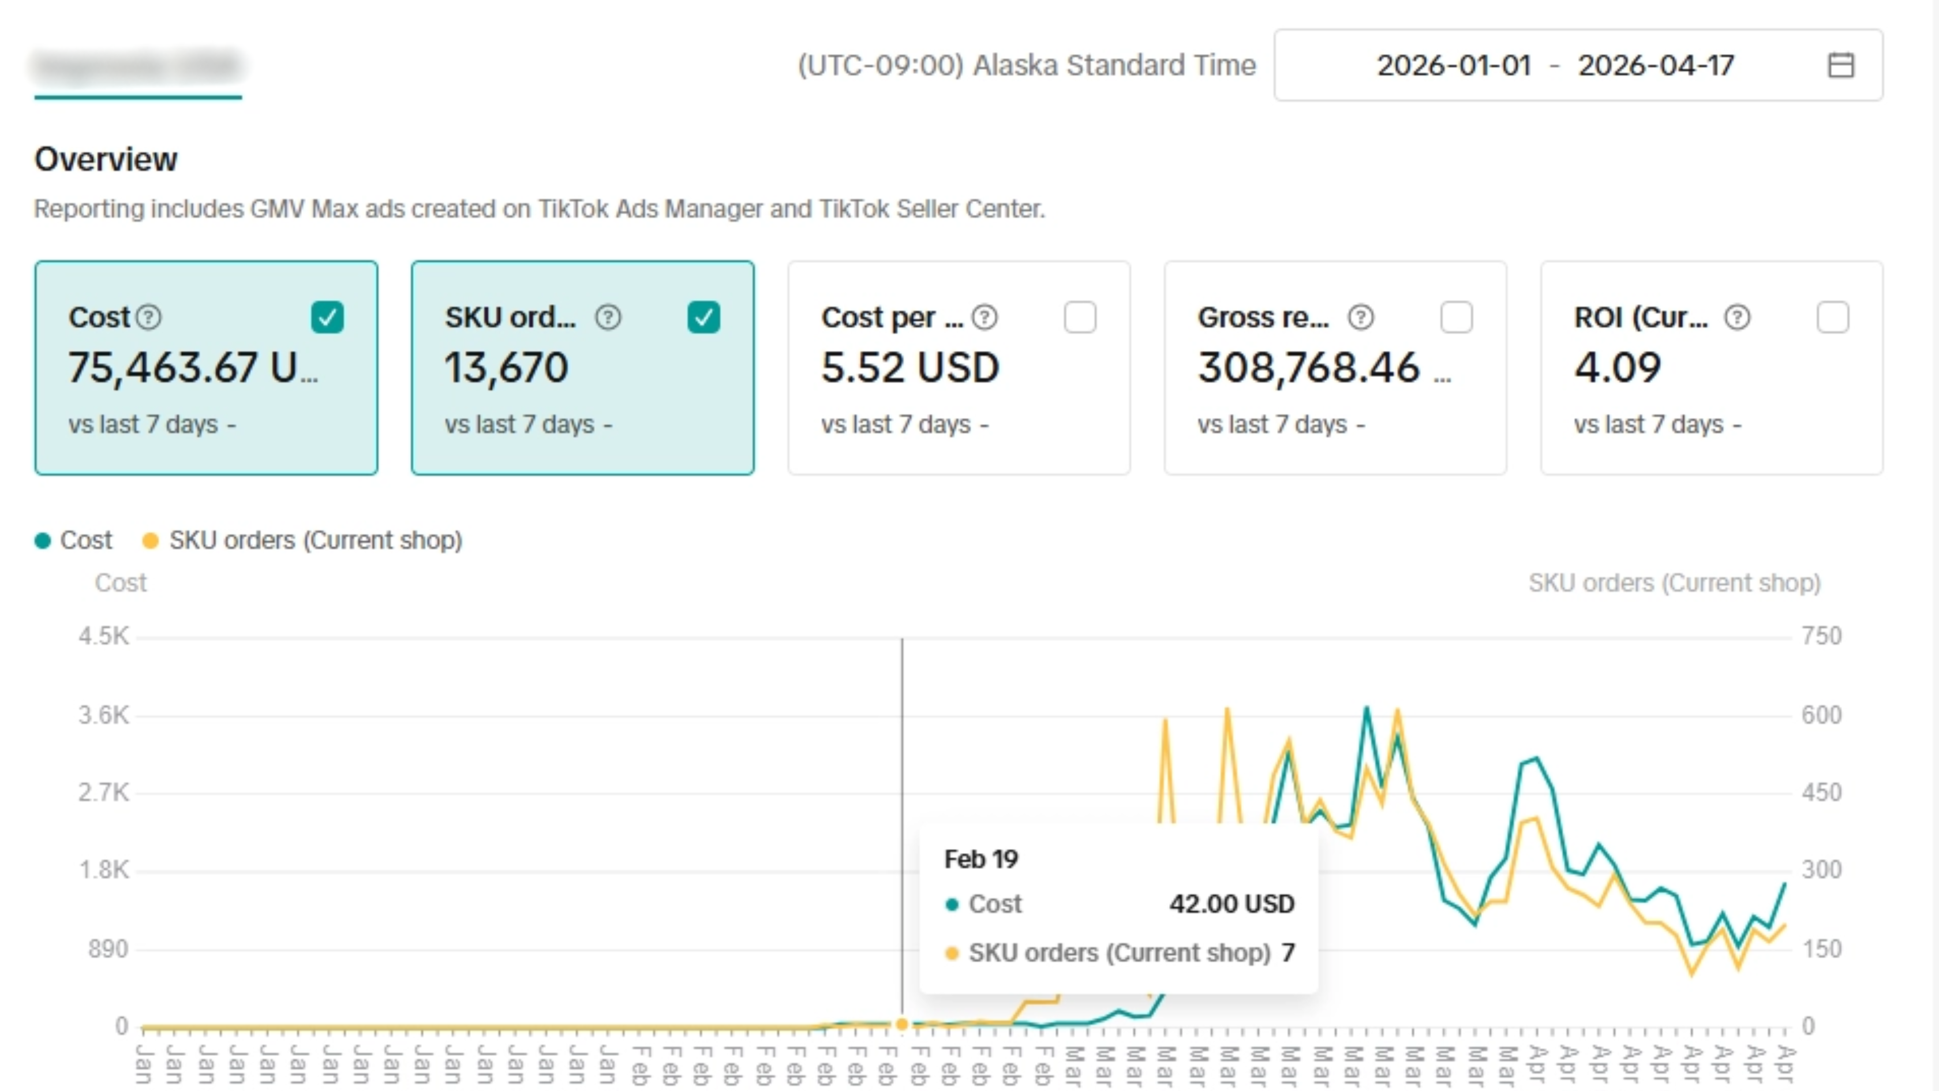Uncheck the Cost metric checkbox
Viewport: 1939px width, 1091px height.
[327, 317]
